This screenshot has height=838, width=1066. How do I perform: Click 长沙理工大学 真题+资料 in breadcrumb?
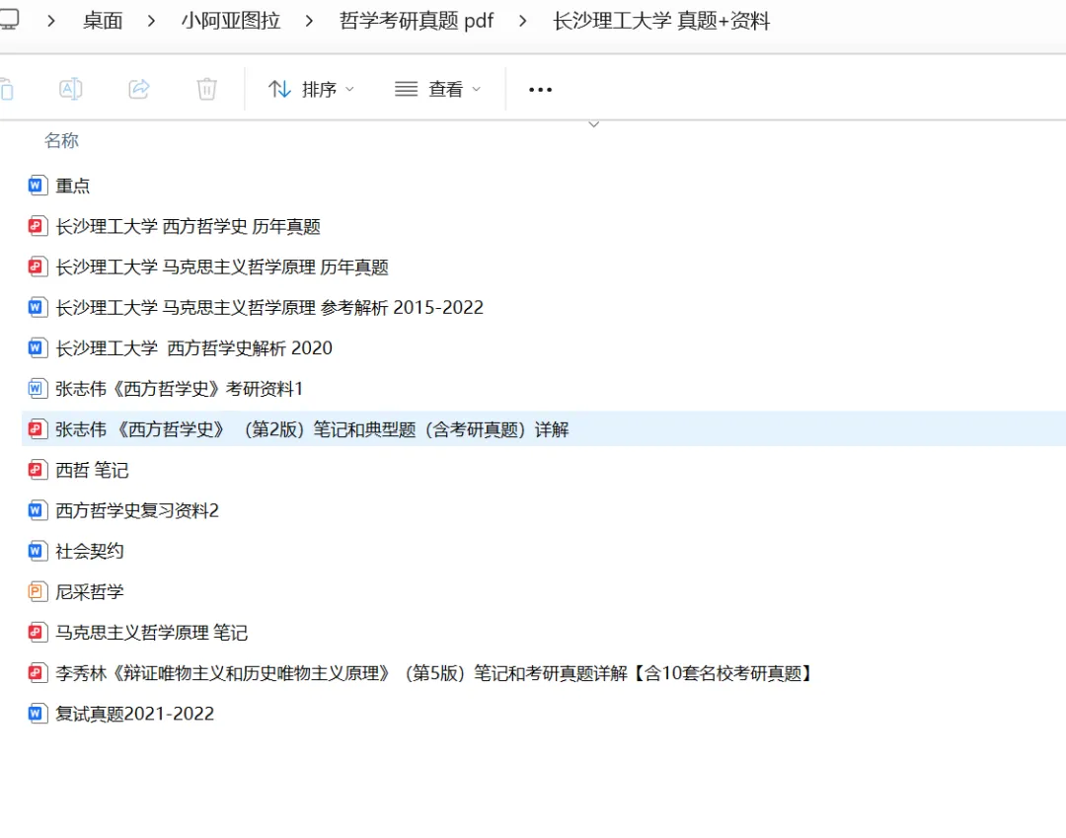pyautogui.click(x=661, y=21)
